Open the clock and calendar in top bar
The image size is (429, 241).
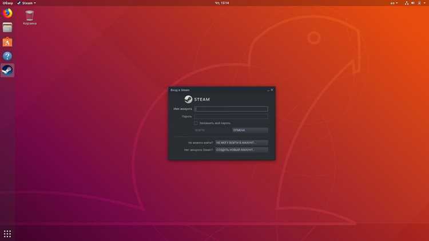point(221,3)
